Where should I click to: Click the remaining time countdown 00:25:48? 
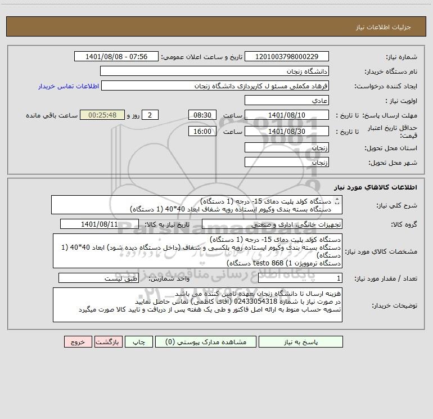tap(102, 115)
